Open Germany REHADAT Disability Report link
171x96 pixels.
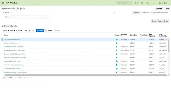[15, 54]
